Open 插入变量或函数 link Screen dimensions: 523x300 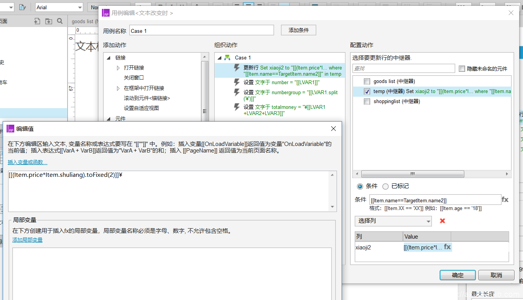pos(28,162)
